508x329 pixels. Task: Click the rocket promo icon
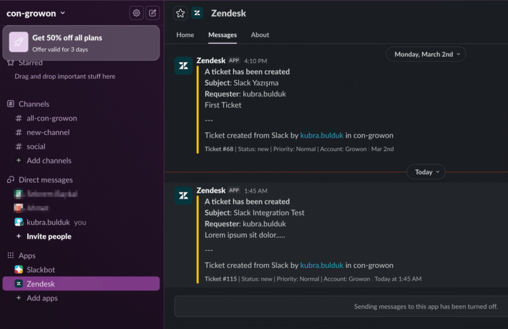pyautogui.click(x=19, y=42)
